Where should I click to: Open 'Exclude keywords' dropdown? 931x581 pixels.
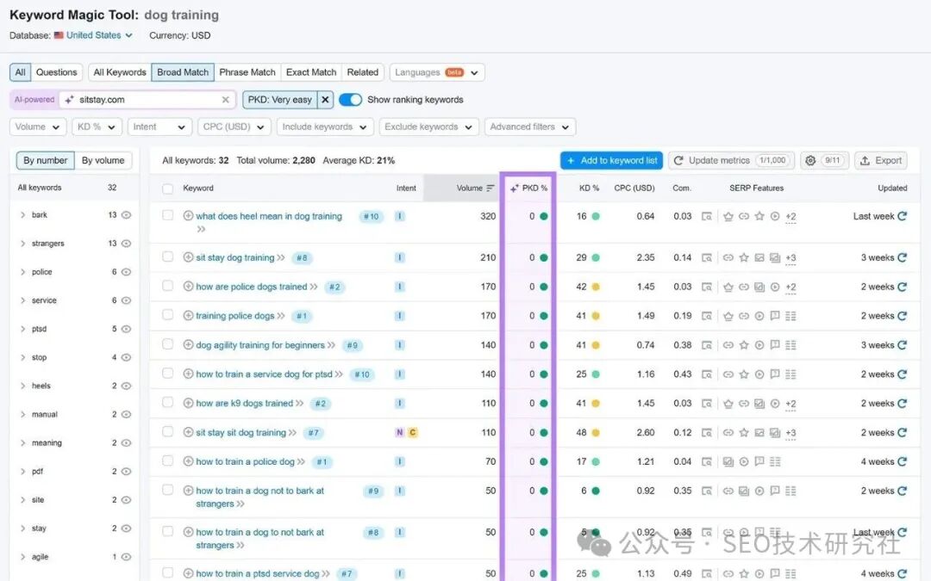428,127
